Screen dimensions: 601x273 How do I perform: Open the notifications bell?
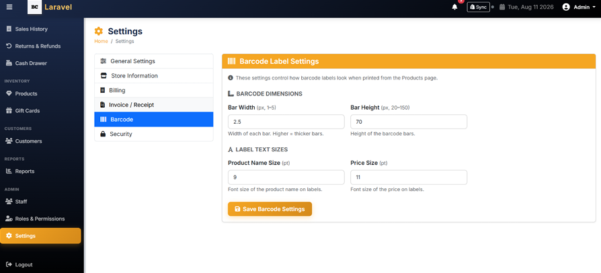(x=454, y=7)
